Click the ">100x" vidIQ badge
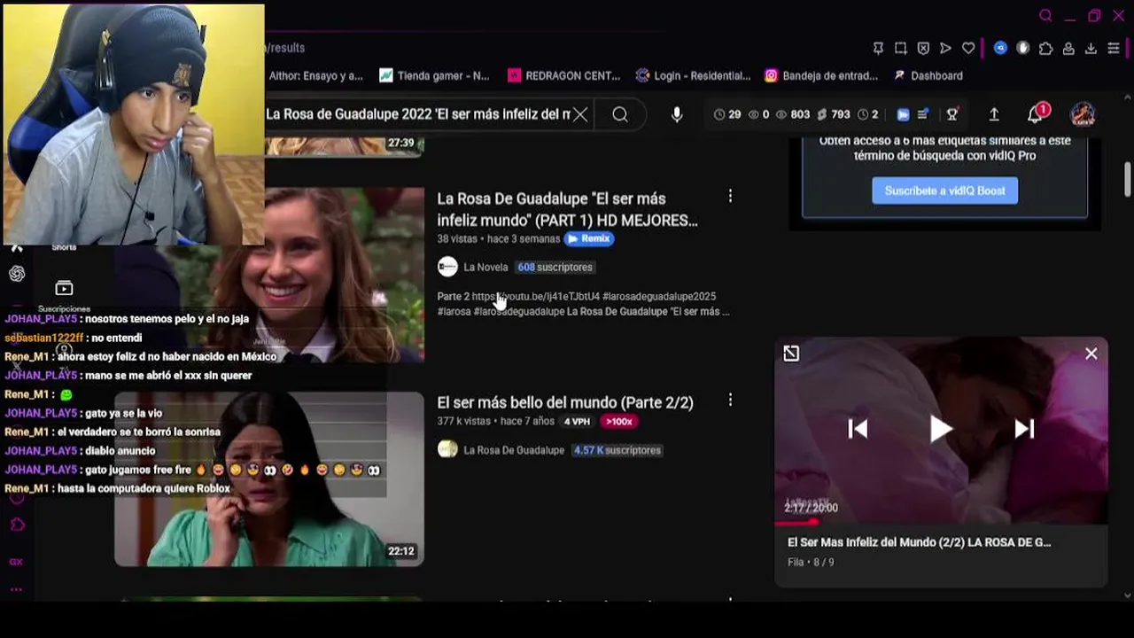1134x638 pixels. [619, 422]
